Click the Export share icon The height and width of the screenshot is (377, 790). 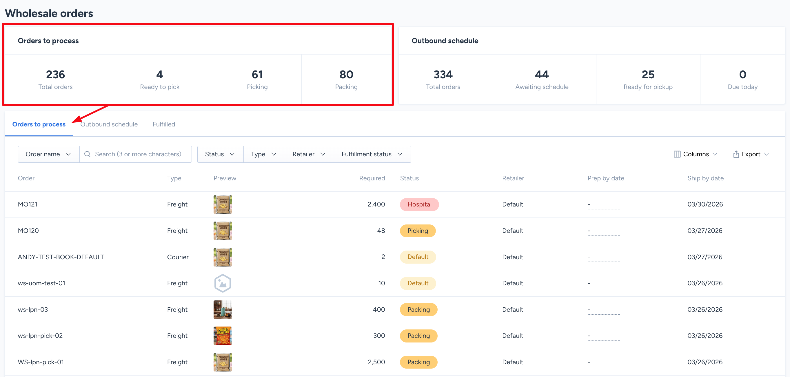point(736,154)
